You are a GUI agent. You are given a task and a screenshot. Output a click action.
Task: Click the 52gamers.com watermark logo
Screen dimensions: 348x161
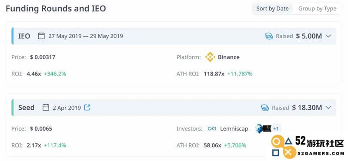click(x=308, y=146)
